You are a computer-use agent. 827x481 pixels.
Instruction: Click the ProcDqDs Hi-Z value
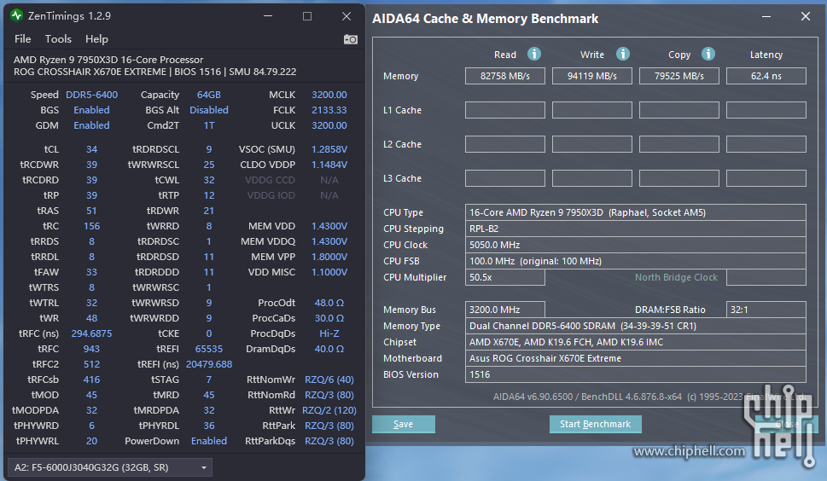329,333
